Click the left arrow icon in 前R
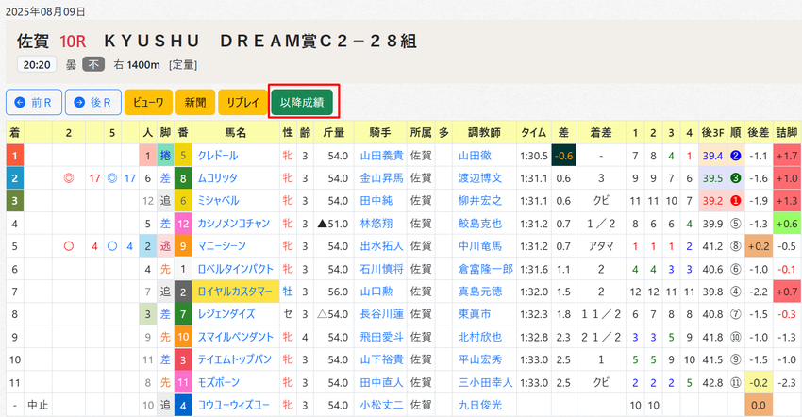Screen dimensions: 802x417 pyautogui.click(x=20, y=102)
